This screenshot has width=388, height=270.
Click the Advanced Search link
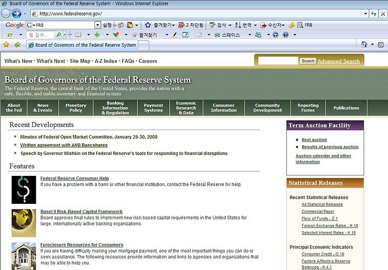pyautogui.click(x=338, y=61)
